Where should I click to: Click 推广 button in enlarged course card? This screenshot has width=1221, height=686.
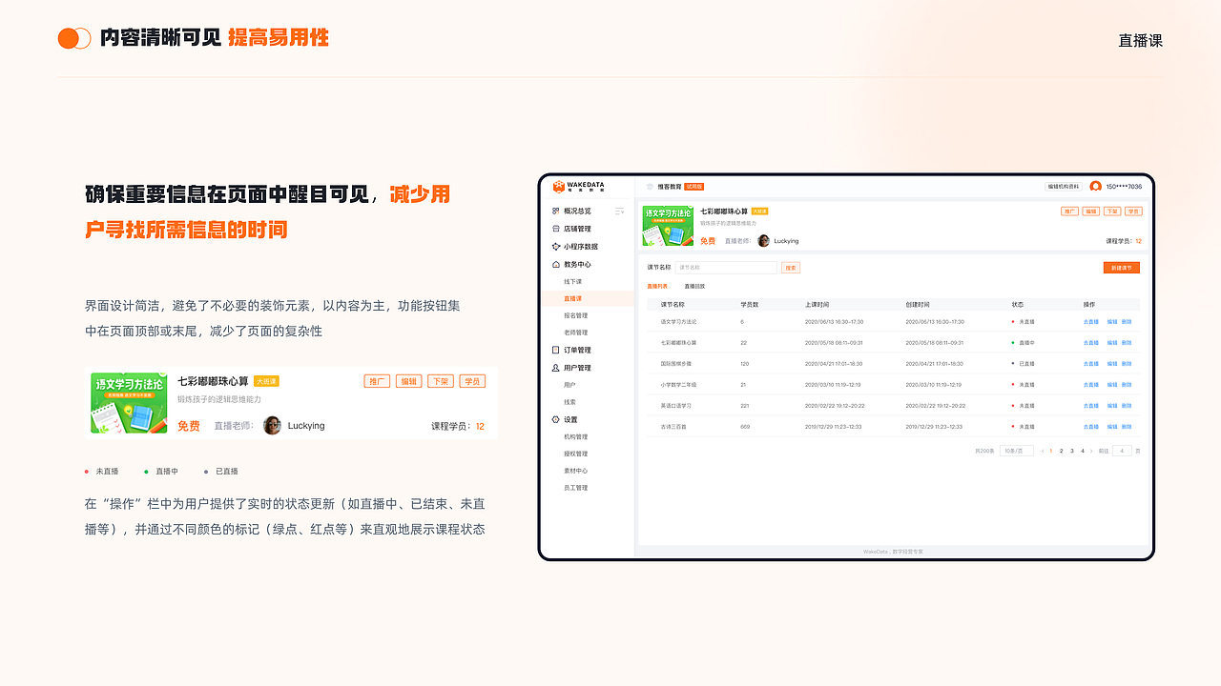click(x=377, y=381)
